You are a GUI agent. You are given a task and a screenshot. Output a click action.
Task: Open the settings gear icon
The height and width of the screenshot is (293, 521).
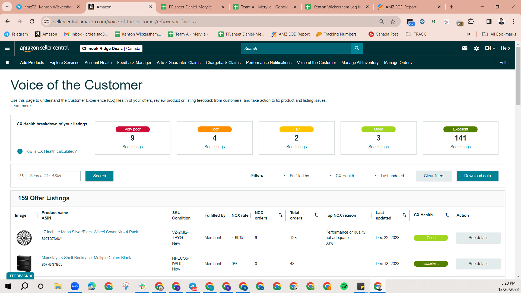(476, 48)
